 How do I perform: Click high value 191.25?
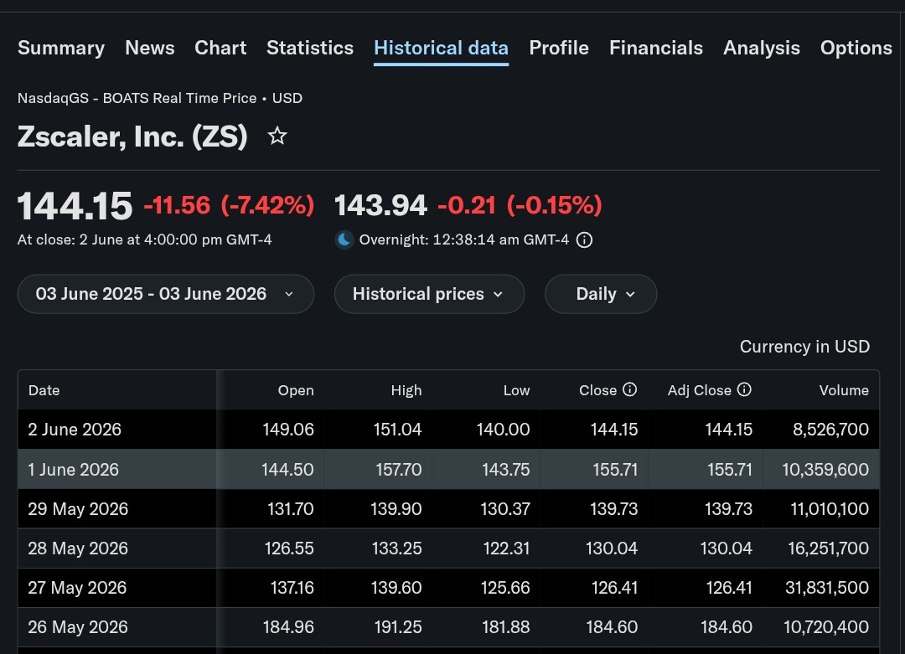[x=398, y=627]
